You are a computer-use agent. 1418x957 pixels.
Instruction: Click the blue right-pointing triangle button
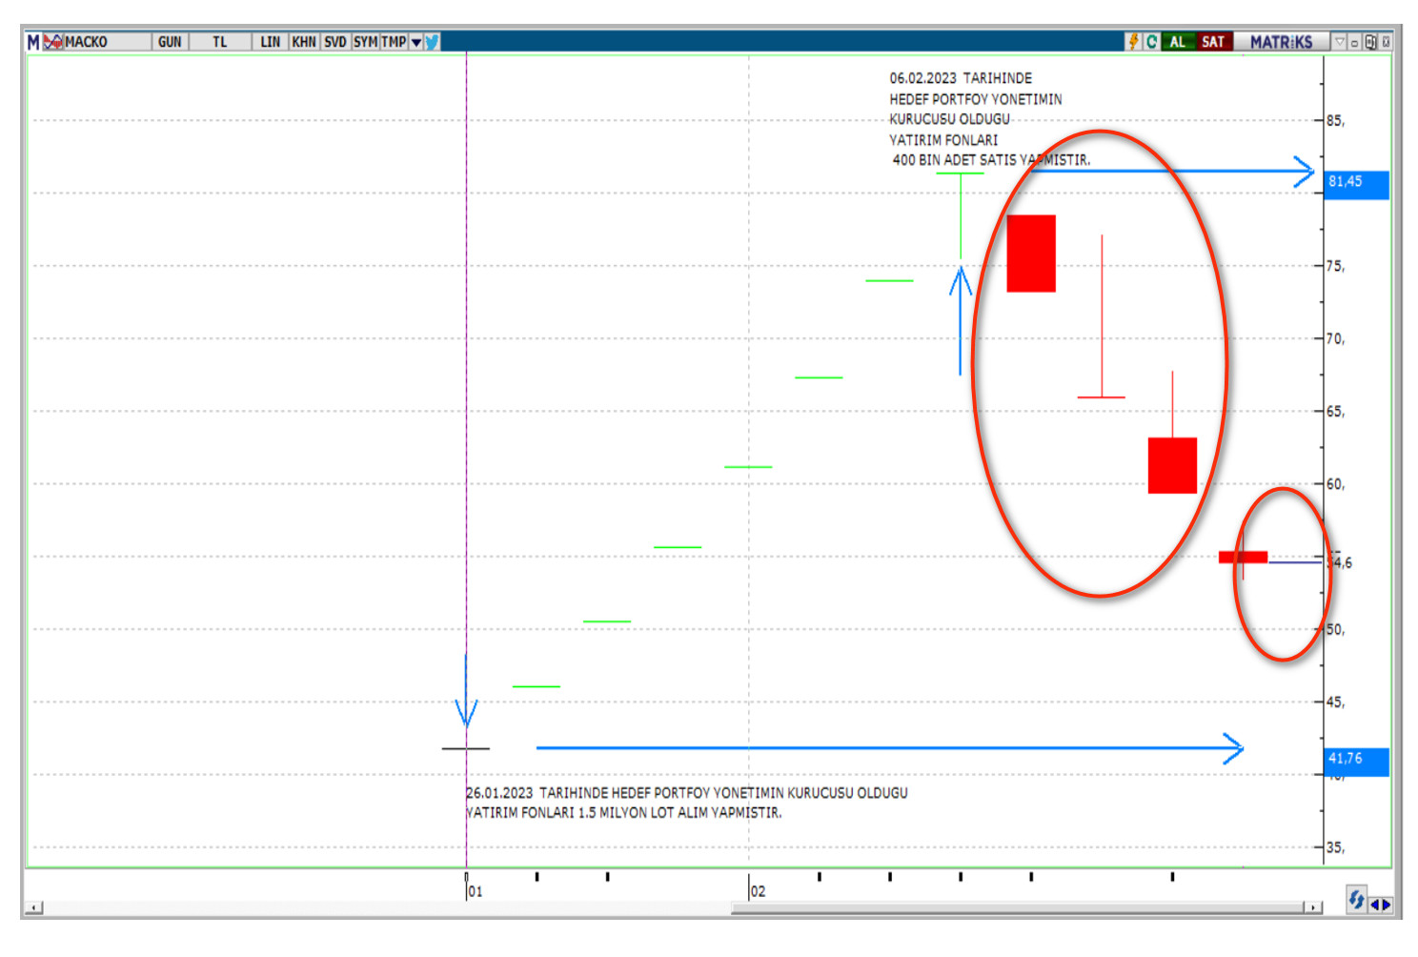tap(1386, 905)
